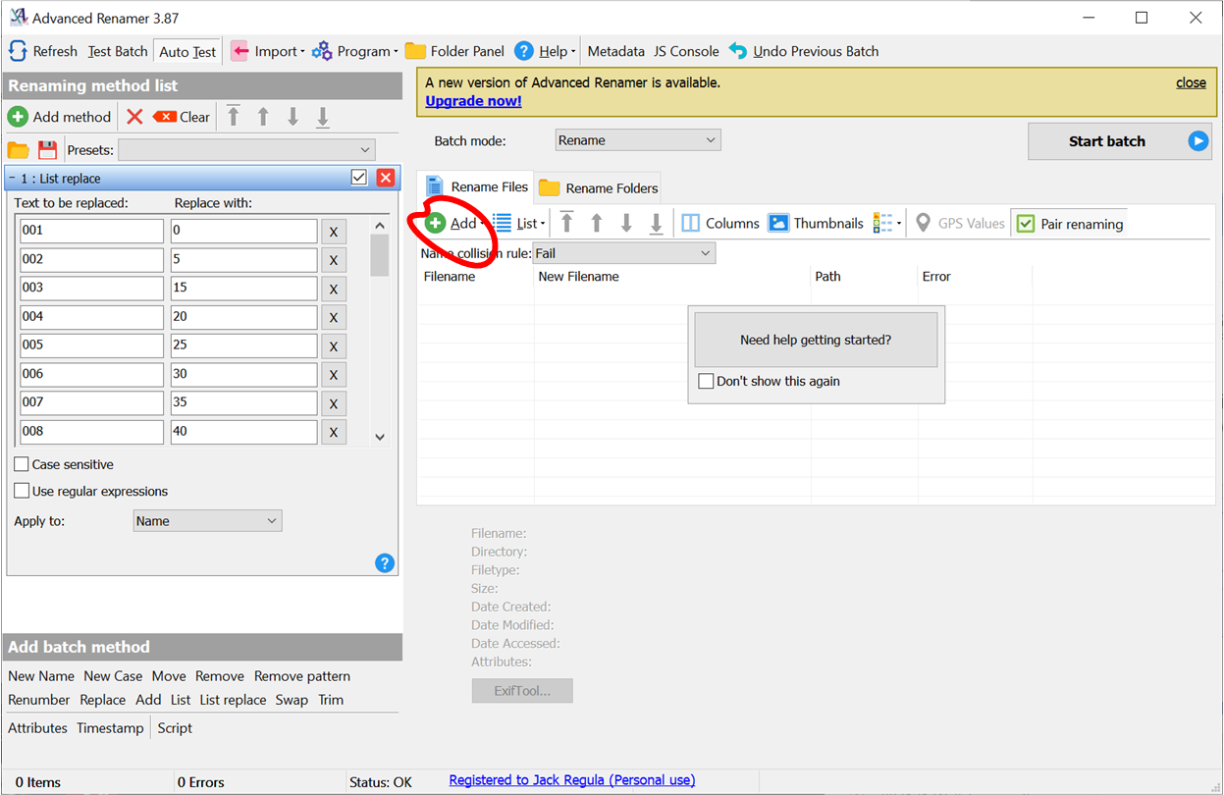Move file to top of file list
The height and width of the screenshot is (795, 1224).
(x=566, y=223)
